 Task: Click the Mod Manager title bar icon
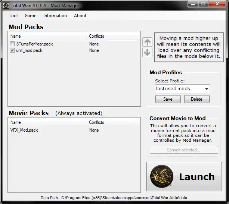point(6,6)
